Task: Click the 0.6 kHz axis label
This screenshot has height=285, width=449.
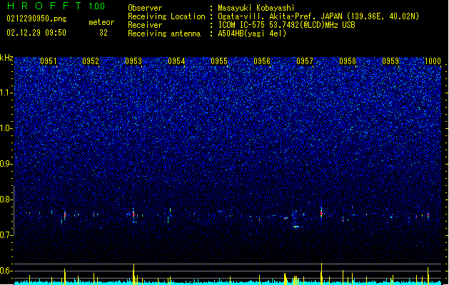Action: [x=6, y=271]
